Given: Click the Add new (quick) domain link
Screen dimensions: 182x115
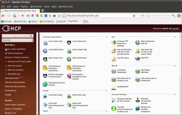Looking at the screenshot, I should [15, 66].
